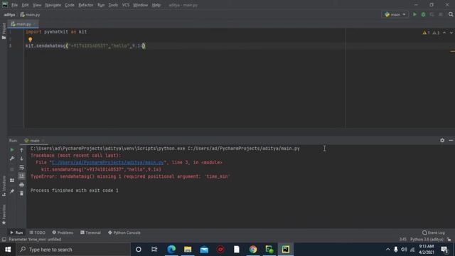Clear console output with trash icon
This screenshot has height=256, width=455.
click(21, 193)
